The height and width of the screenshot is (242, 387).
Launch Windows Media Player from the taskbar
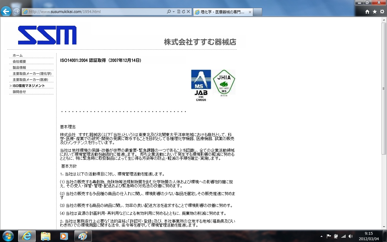tap(64, 236)
